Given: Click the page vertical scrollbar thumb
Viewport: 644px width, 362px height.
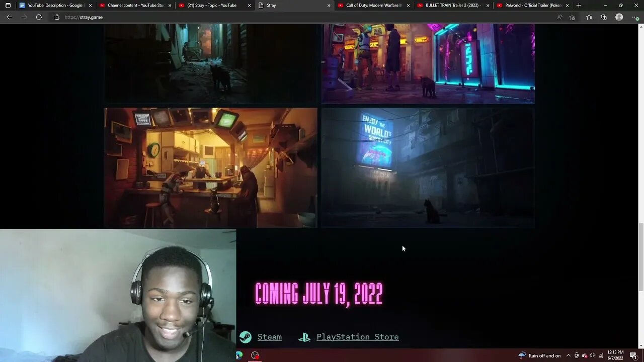Looking at the screenshot, I should (641, 257).
